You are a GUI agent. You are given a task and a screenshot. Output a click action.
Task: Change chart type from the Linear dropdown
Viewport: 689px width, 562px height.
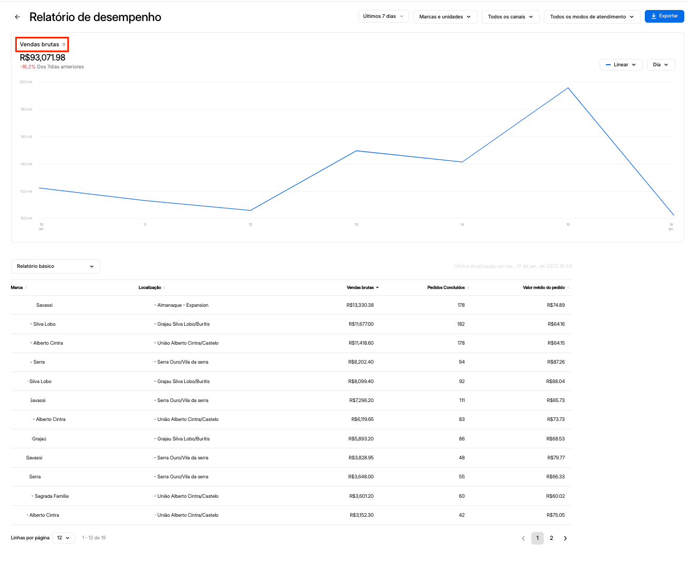[621, 65]
